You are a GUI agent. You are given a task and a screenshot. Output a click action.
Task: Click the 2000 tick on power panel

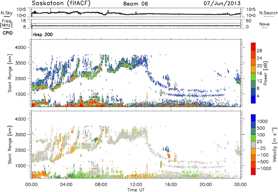click(x=21, y=78)
